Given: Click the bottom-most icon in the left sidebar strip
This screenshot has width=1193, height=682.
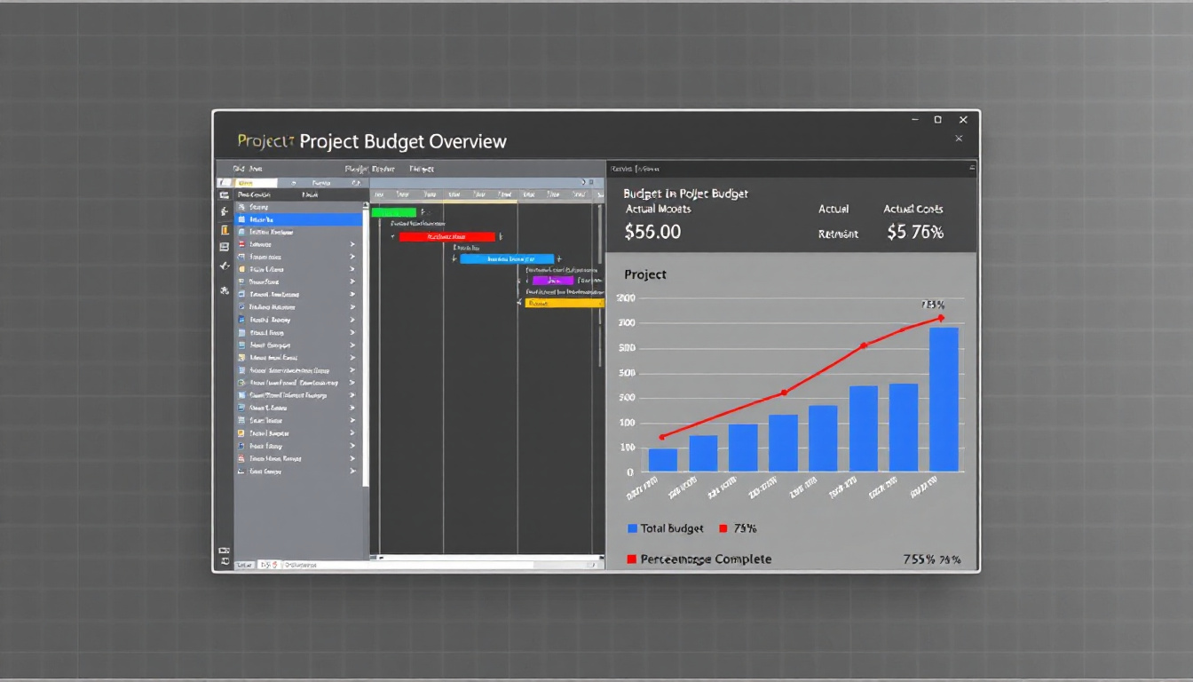Looking at the screenshot, I should pos(225,562).
